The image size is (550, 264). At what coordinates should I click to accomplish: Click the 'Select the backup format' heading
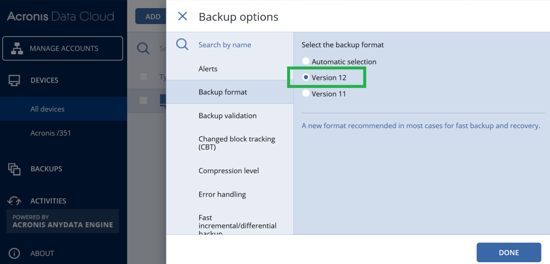[x=343, y=45]
